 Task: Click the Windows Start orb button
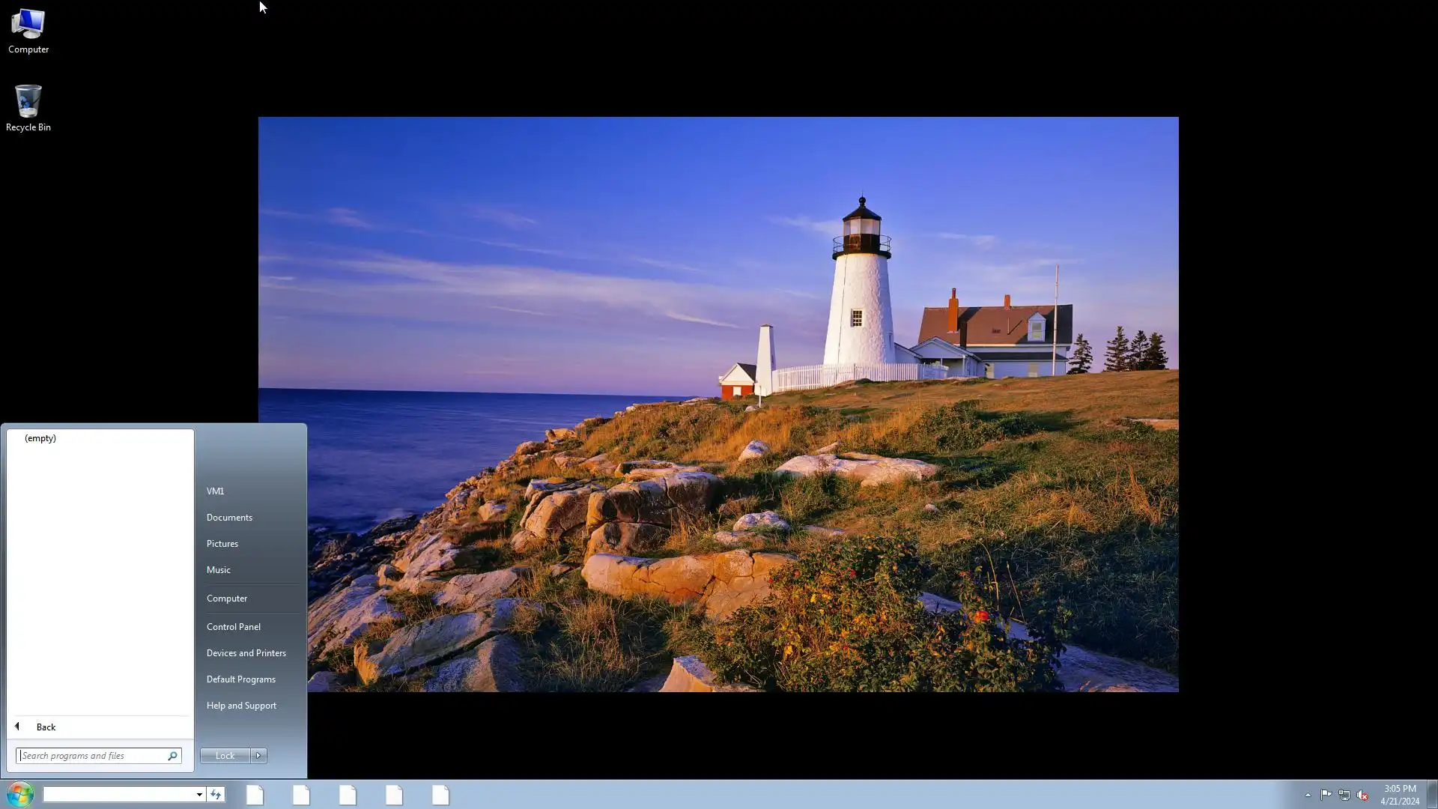tap(20, 794)
